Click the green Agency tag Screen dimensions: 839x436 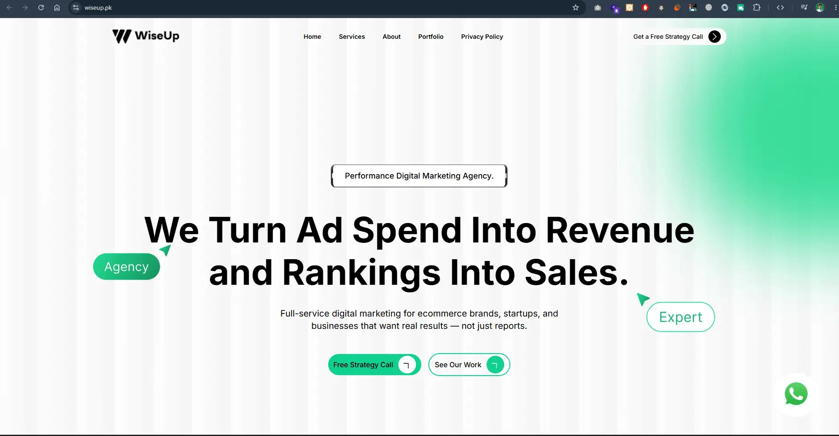point(127,267)
